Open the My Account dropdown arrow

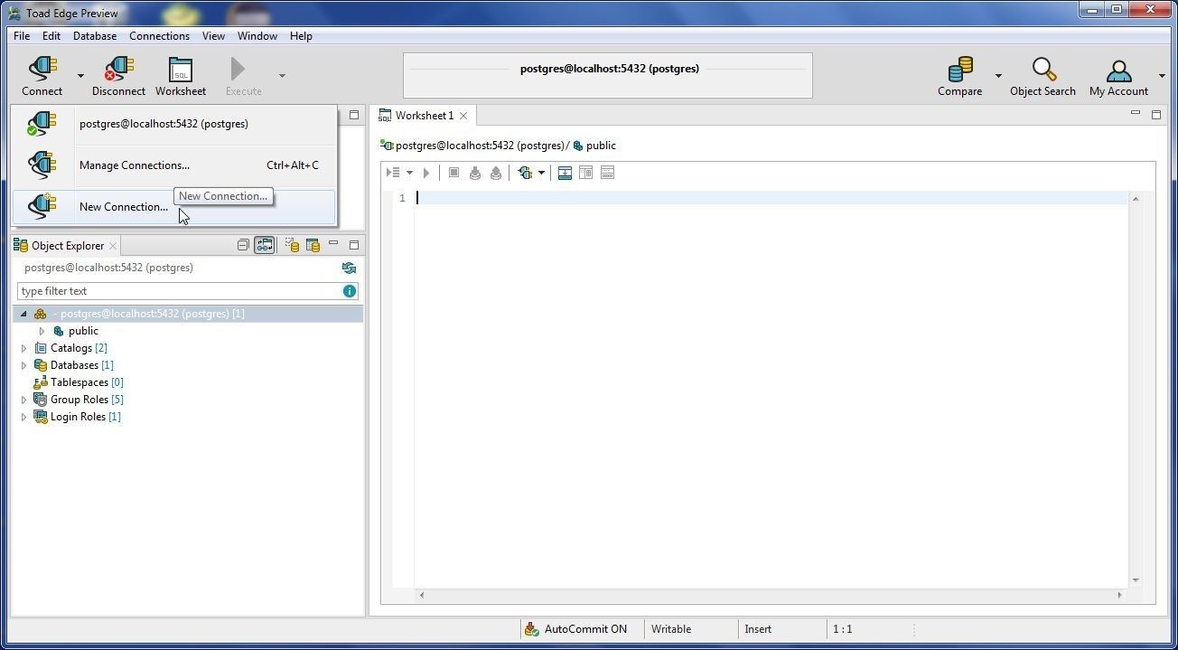click(x=1162, y=76)
